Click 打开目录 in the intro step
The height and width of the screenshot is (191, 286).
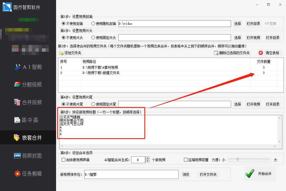[x=273, y=38]
